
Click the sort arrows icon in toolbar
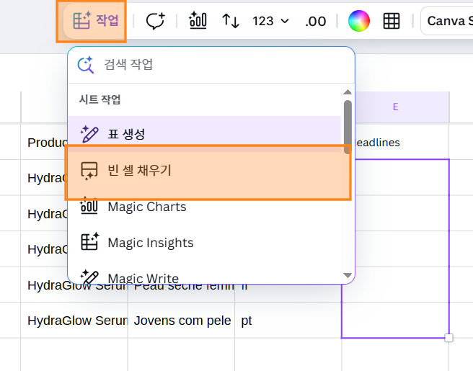pyautogui.click(x=231, y=21)
